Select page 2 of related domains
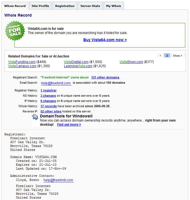190x200 pixels. [x=167, y=56]
